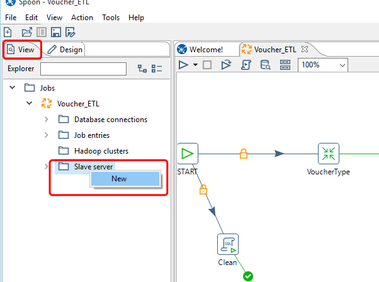Select the Job entries folder
Image resolution: width=379 pixels, height=282 pixels.
(84, 135)
